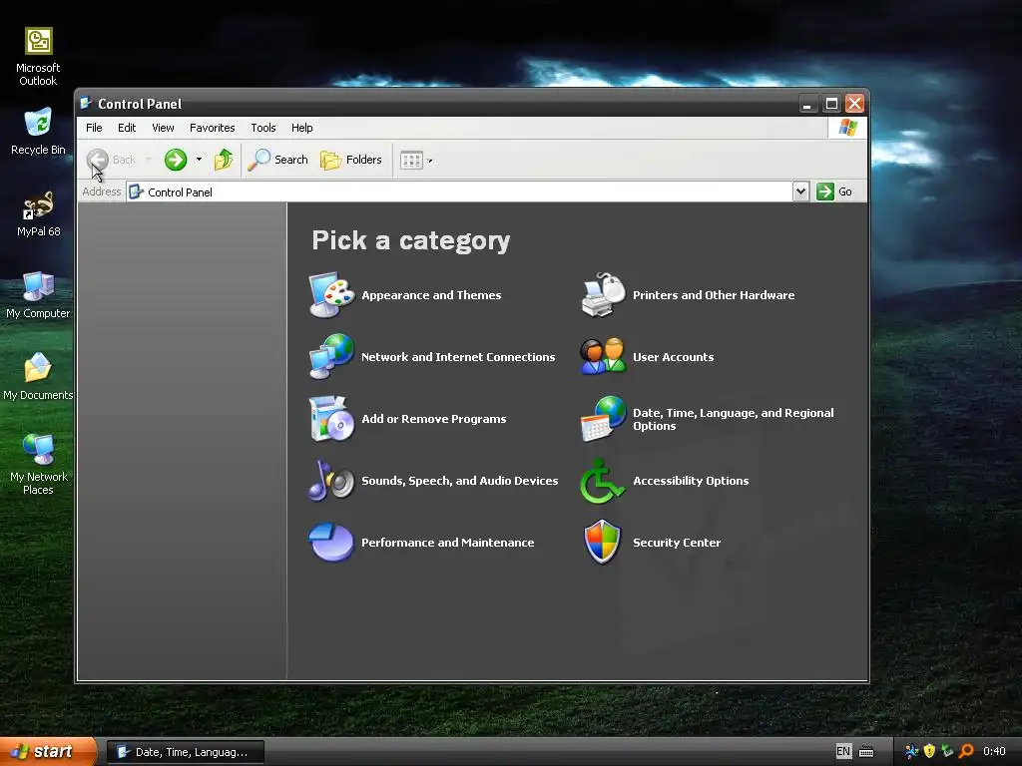Click Date, Time, Languag... taskbar button
The image size is (1022, 766).
[186, 752]
